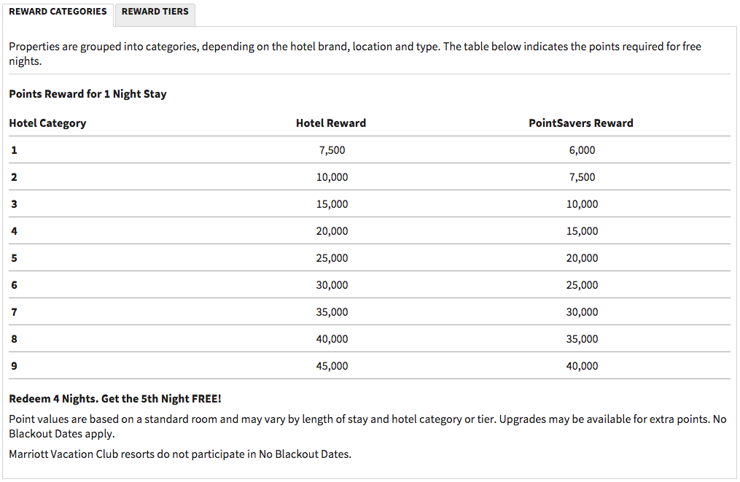
Task: Select the Reward Categories tab
Action: [x=58, y=12]
